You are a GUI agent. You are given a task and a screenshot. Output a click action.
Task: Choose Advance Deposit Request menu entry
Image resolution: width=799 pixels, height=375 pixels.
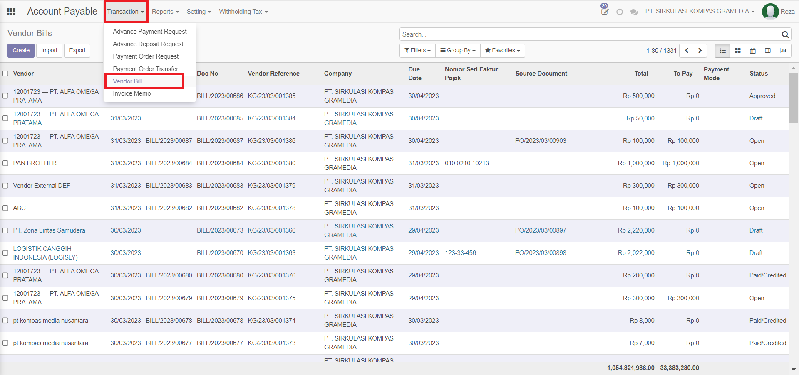[x=148, y=44]
